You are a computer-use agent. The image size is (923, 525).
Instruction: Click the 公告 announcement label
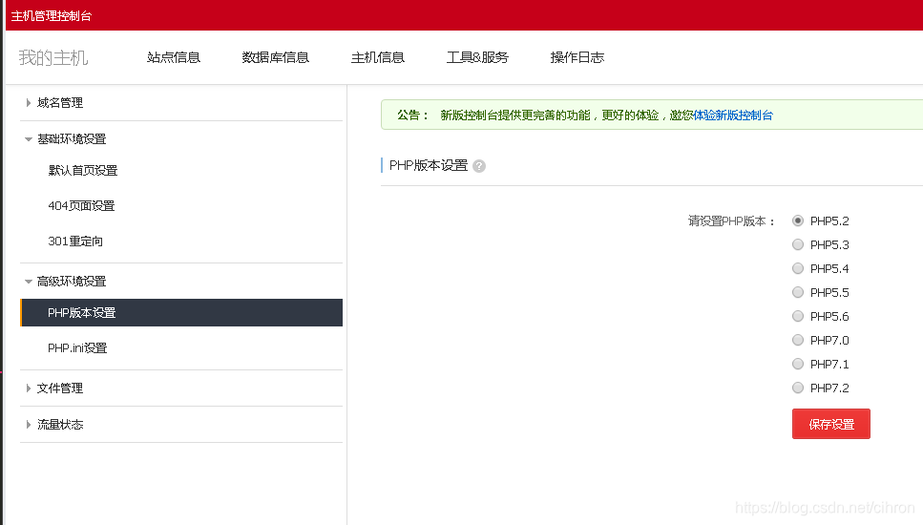(x=412, y=115)
